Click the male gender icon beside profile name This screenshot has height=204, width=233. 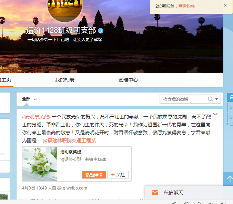point(101,31)
